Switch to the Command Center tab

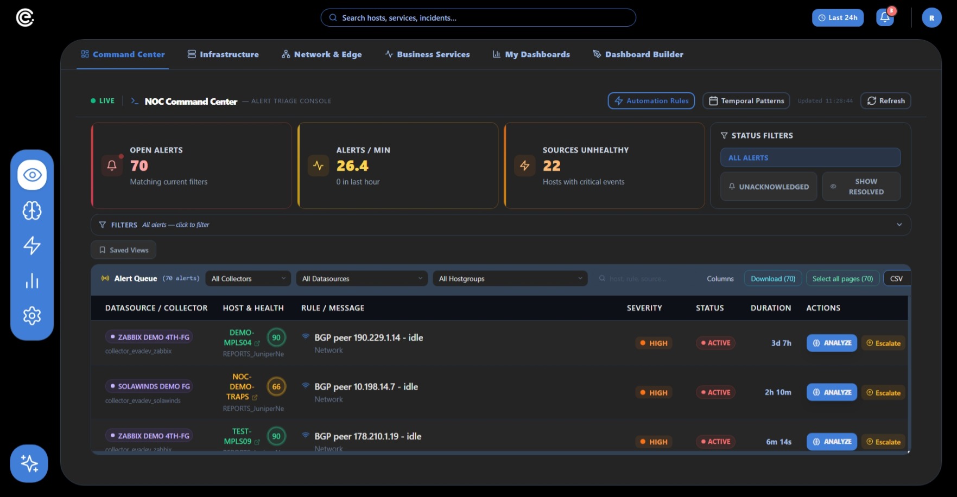tap(123, 54)
